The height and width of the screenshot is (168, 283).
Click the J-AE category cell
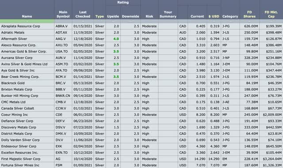coord(226,102)
